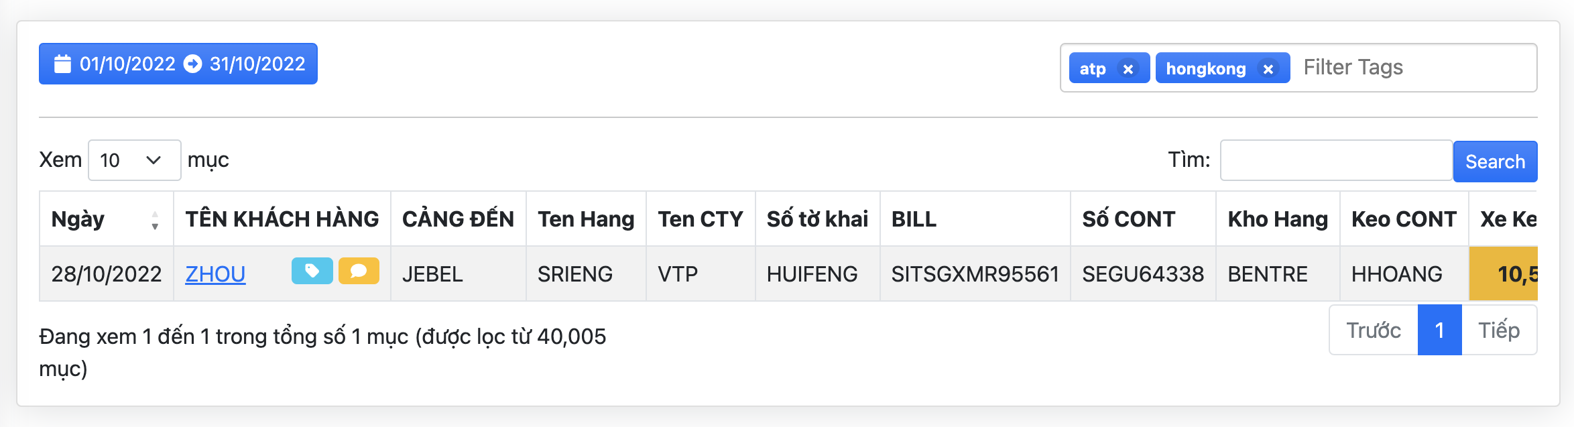The image size is (1574, 427).
Task: Click the yellow comment icon beside ZHOU
Action: (359, 271)
